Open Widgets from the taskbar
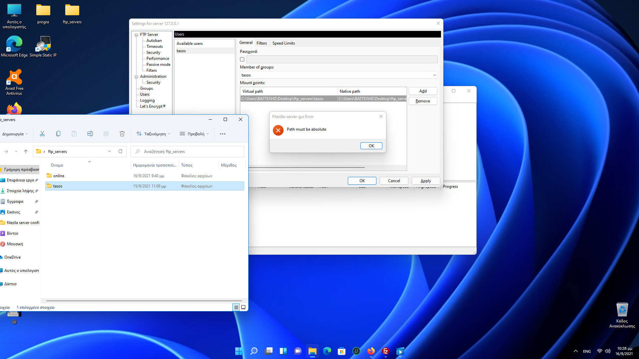This screenshot has height=359, width=639. 283,351
